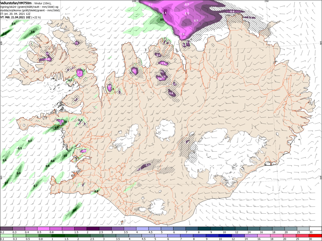Pick red 30+ rain legend swatch
This screenshot has height=241, width=322.
[315, 235]
